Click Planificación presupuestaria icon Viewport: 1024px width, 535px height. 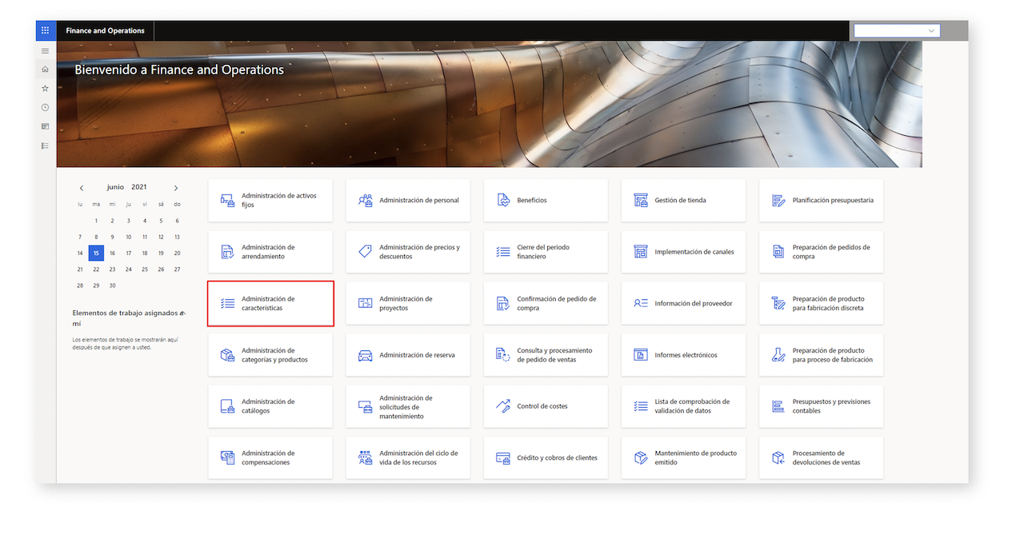pos(778,201)
